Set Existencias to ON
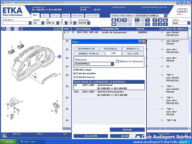Viewport: 192px width, 144px height. click(x=81, y=10)
